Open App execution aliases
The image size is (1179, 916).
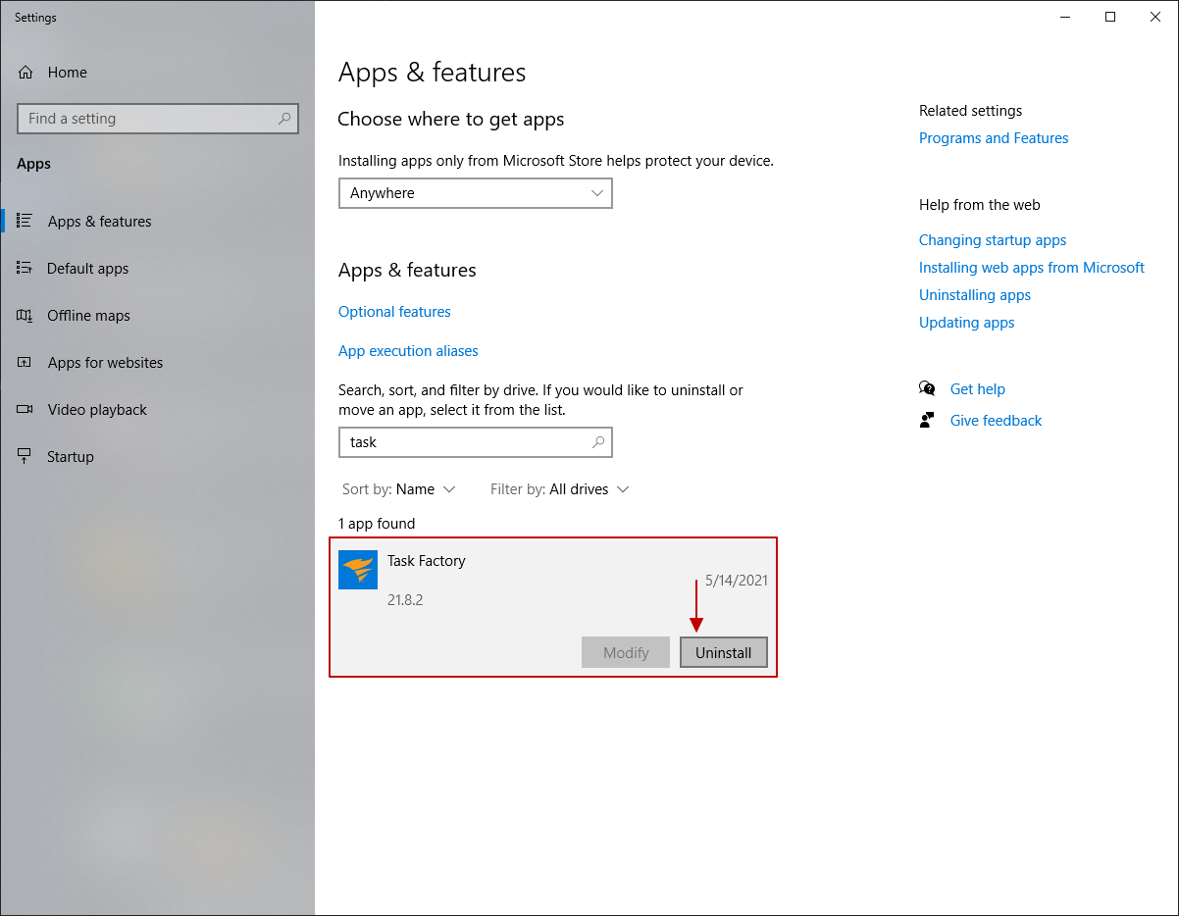[x=408, y=350]
